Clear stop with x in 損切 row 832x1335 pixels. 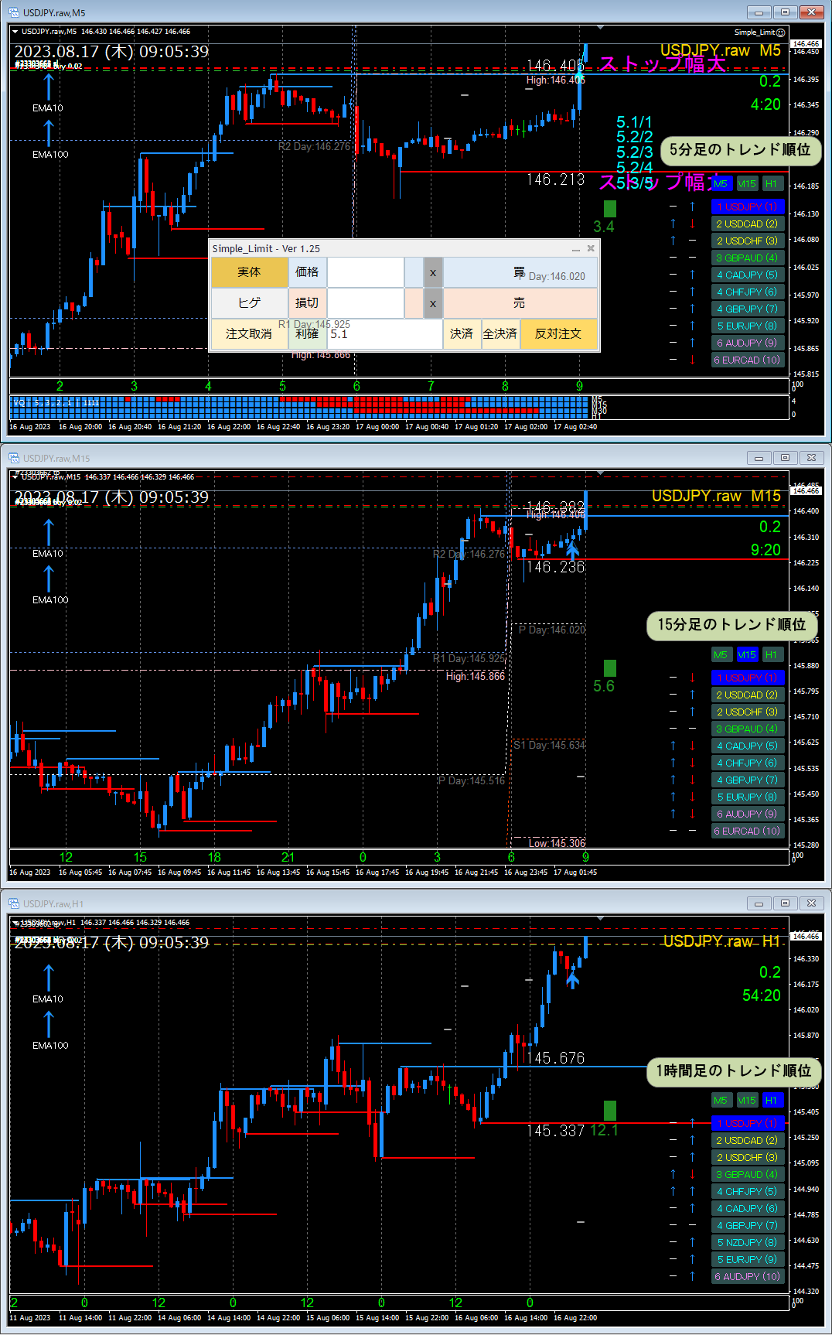[x=433, y=303]
